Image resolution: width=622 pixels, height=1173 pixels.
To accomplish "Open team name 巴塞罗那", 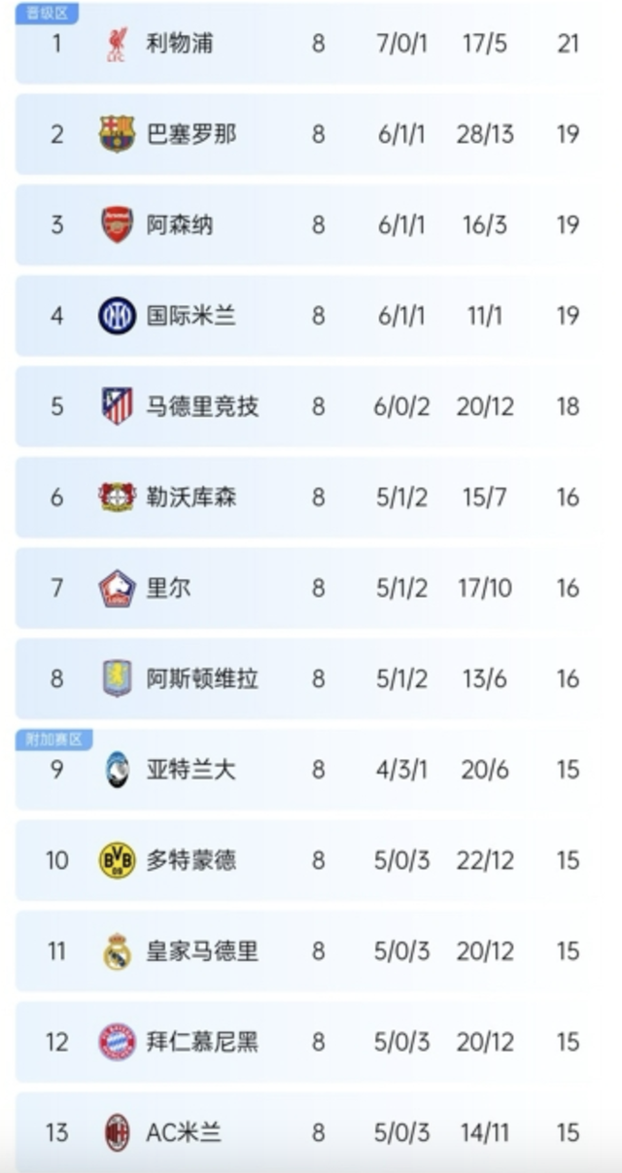I will pos(191,134).
